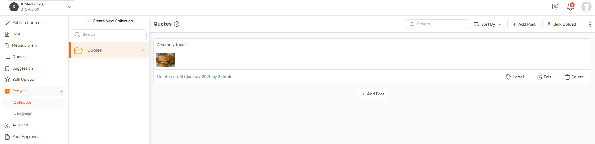Click Add Post button below the post
This screenshot has height=144, width=595.
tap(373, 94)
